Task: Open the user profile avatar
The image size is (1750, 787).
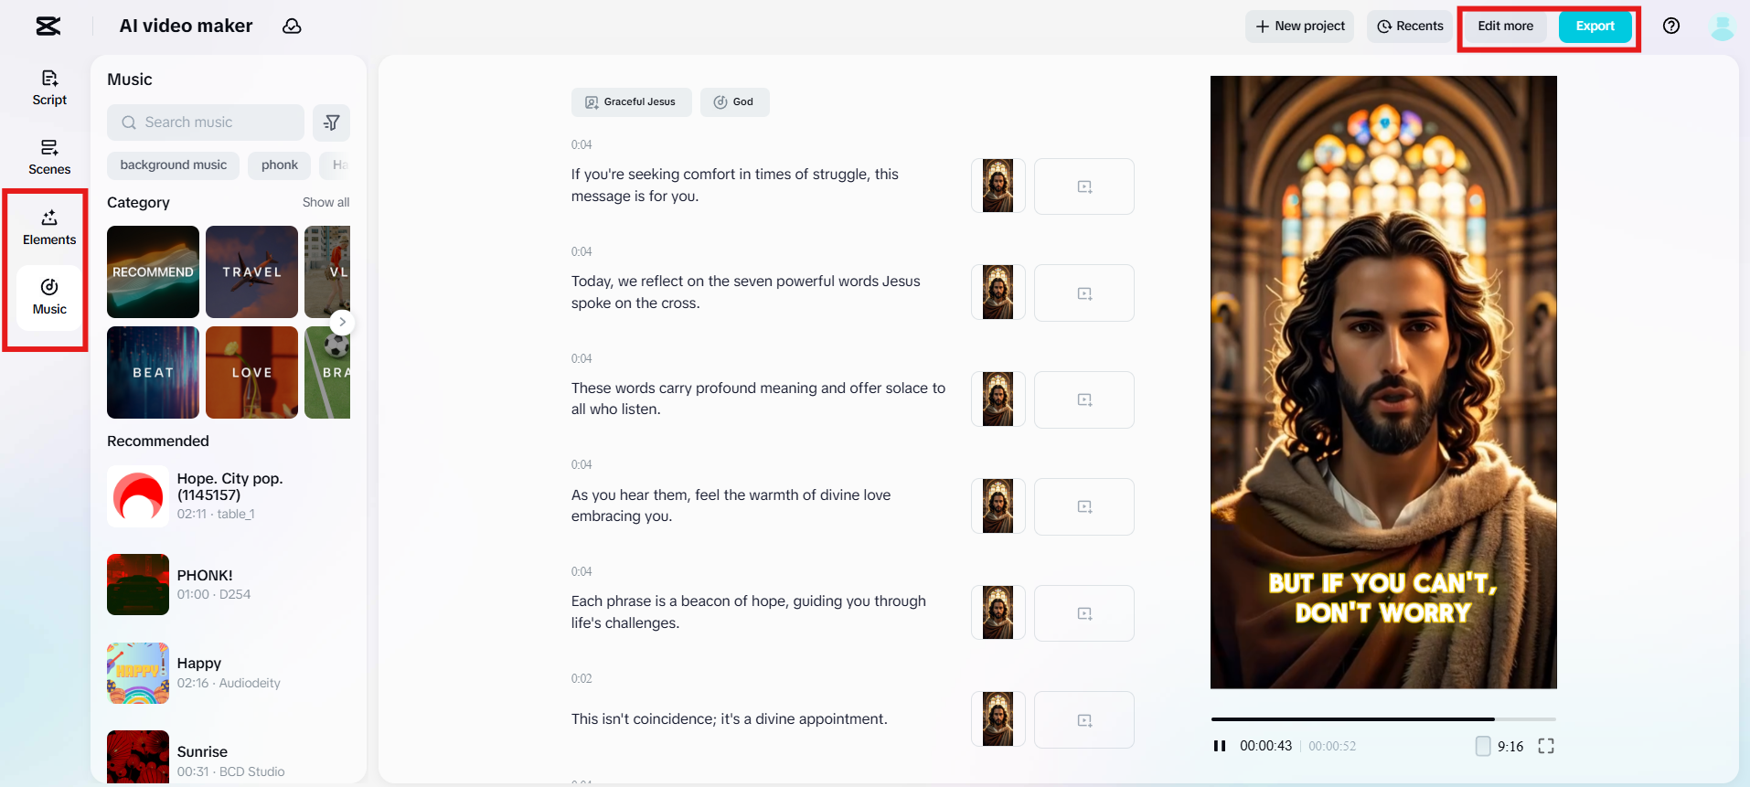Action: (1722, 27)
